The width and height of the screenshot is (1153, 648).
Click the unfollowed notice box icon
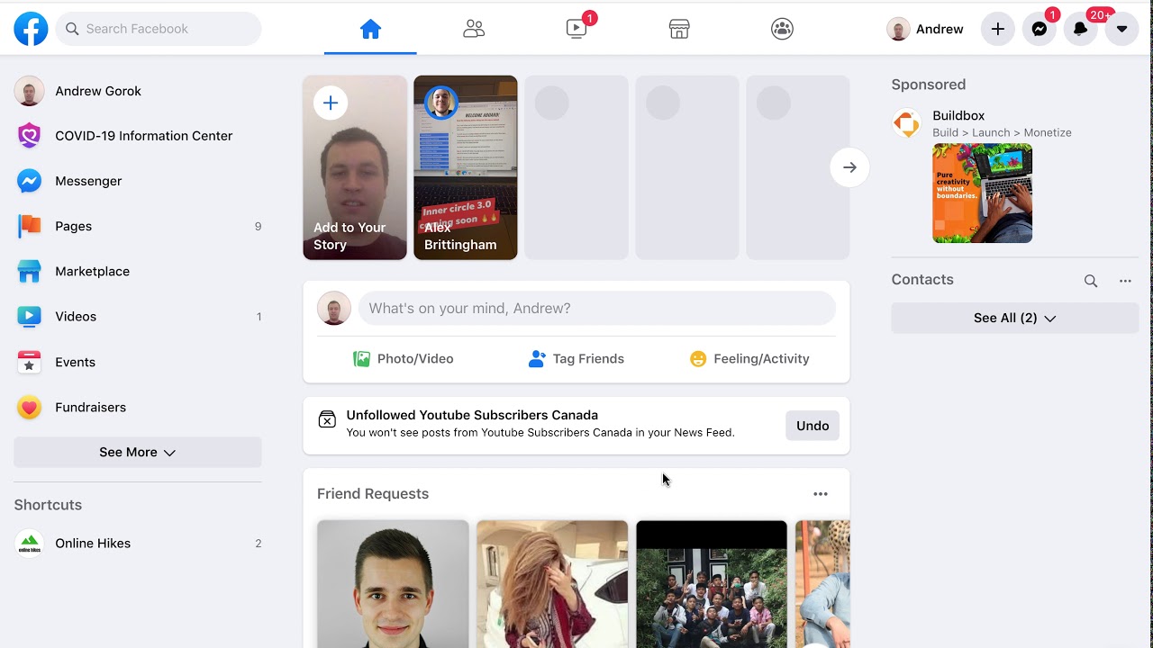[327, 419]
